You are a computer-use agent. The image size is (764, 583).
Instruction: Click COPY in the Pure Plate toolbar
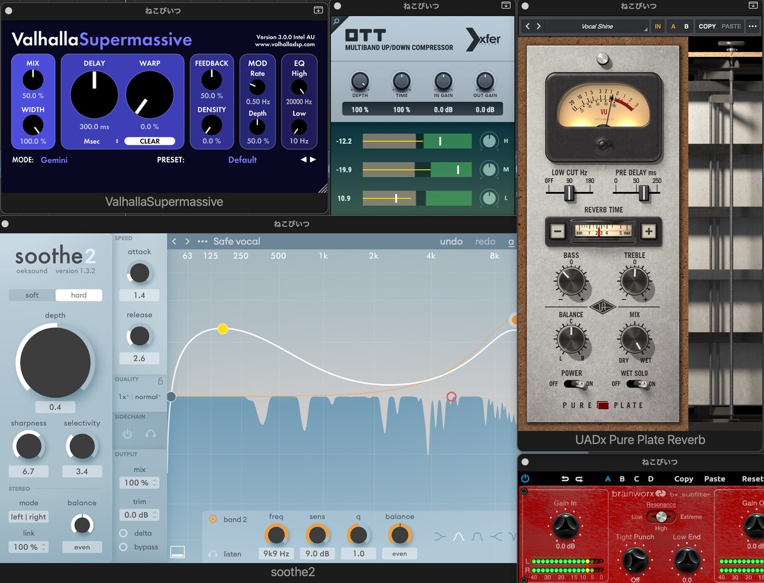(x=707, y=26)
